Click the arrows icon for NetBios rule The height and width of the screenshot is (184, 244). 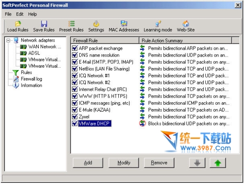[142, 69]
